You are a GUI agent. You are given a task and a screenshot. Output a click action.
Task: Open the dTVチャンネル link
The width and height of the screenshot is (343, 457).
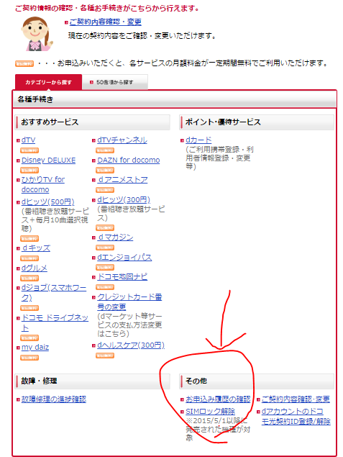click(122, 140)
